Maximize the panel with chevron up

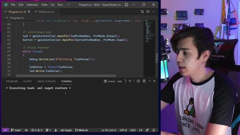click(x=150, y=81)
